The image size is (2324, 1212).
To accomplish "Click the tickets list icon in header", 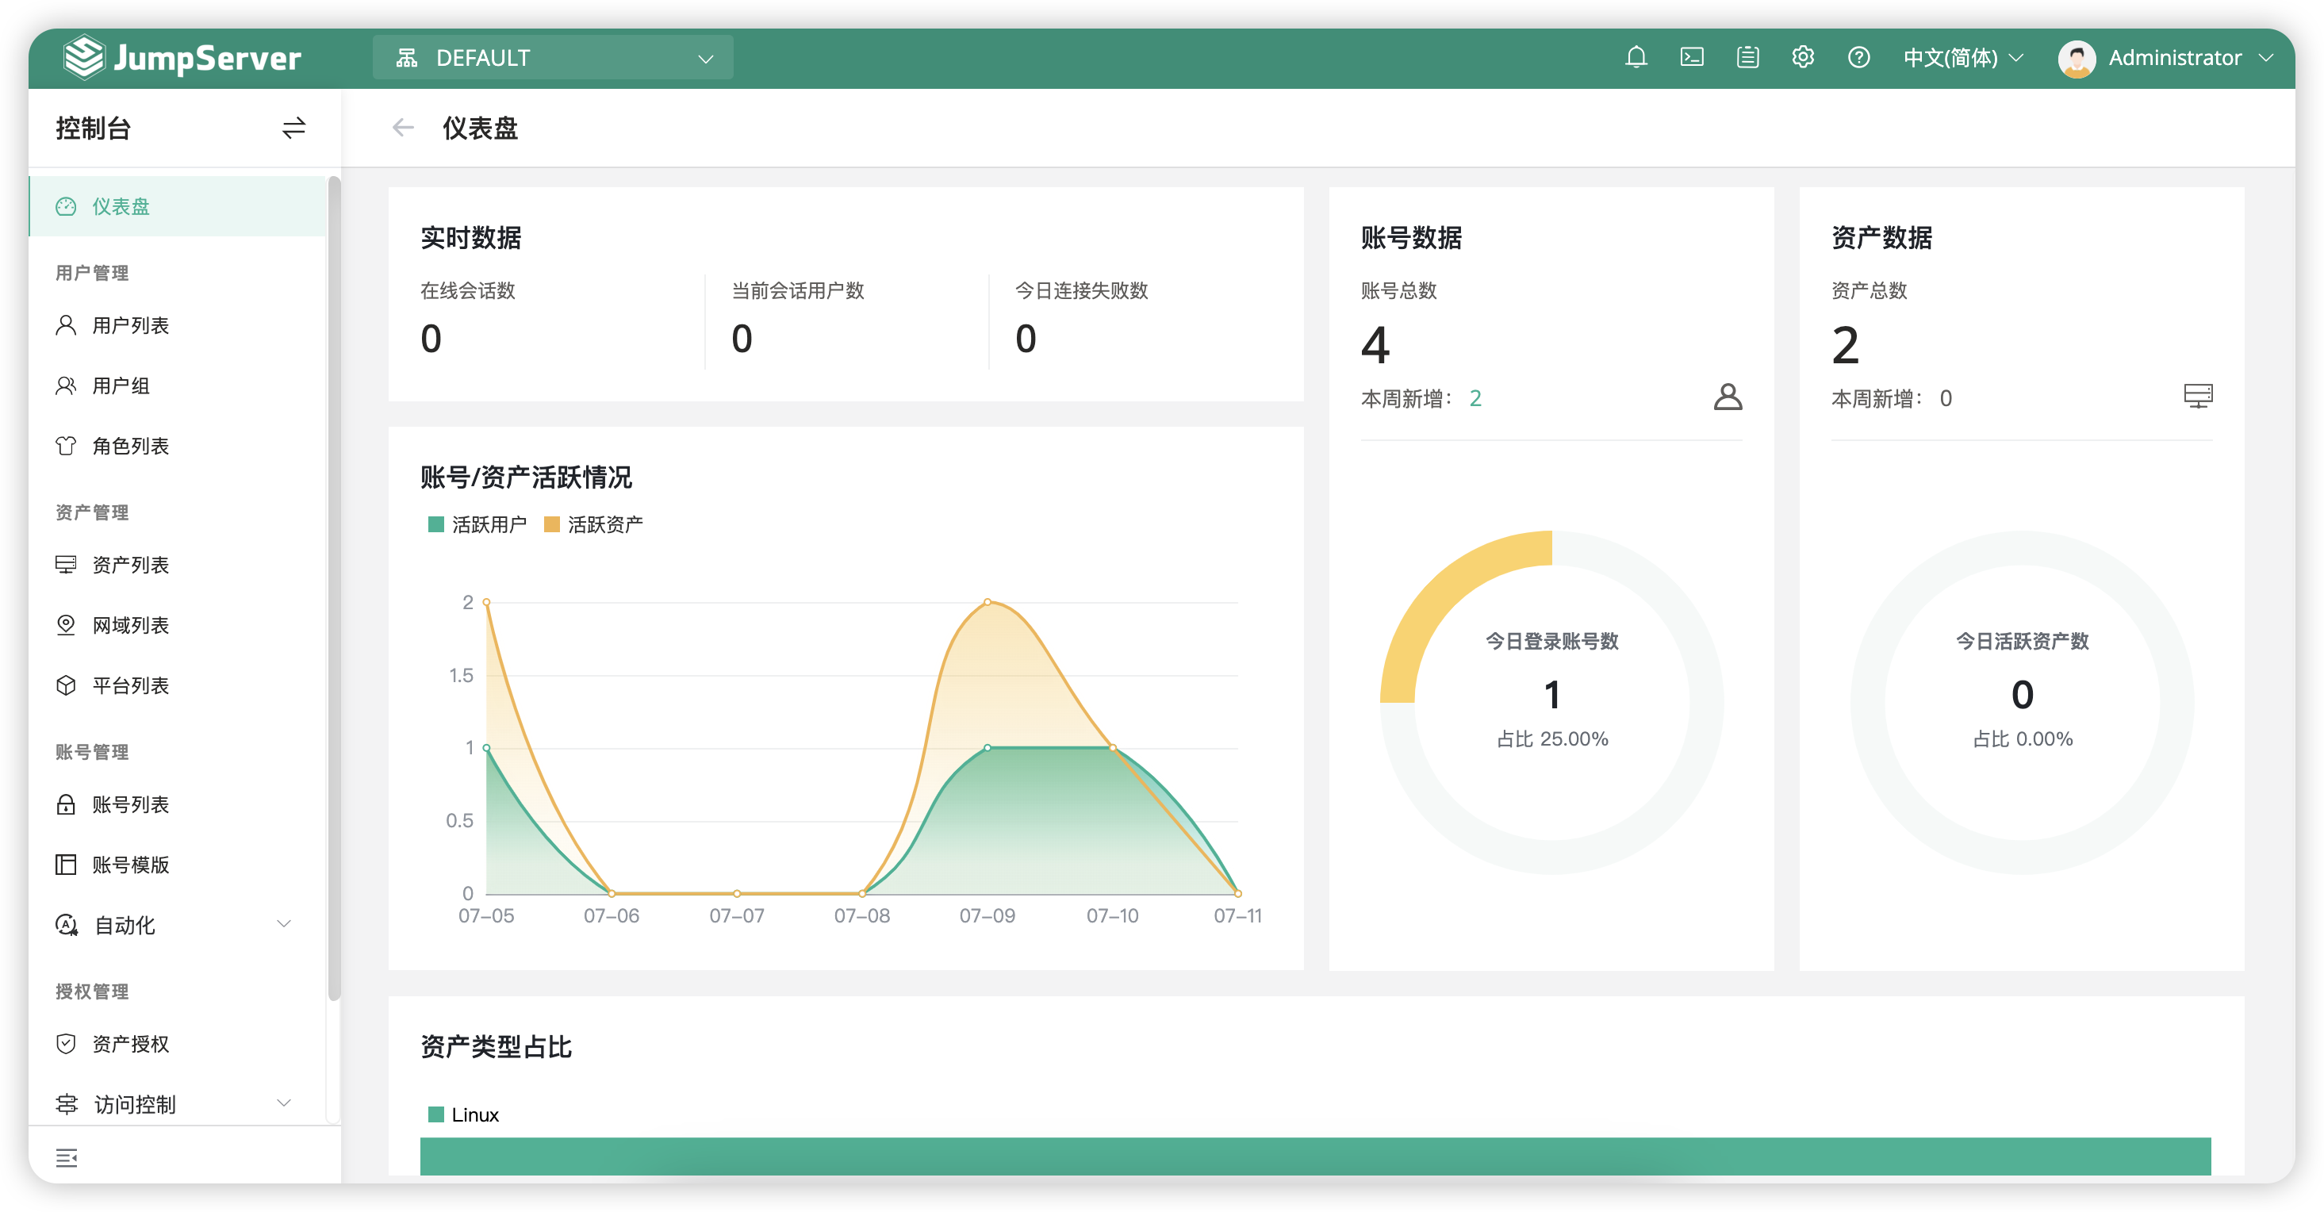I will tap(1747, 58).
